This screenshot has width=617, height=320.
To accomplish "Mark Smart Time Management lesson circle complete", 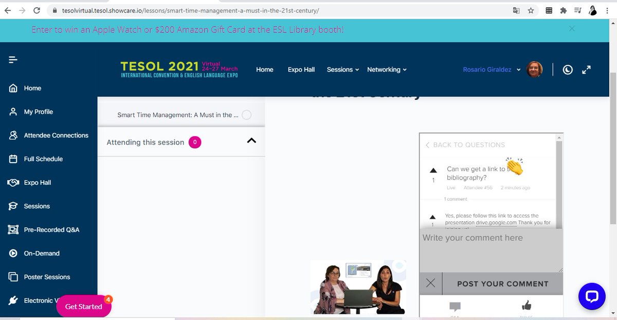I will tap(246, 115).
